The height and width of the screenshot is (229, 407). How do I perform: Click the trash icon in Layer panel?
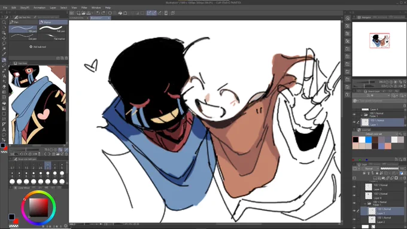405,178
